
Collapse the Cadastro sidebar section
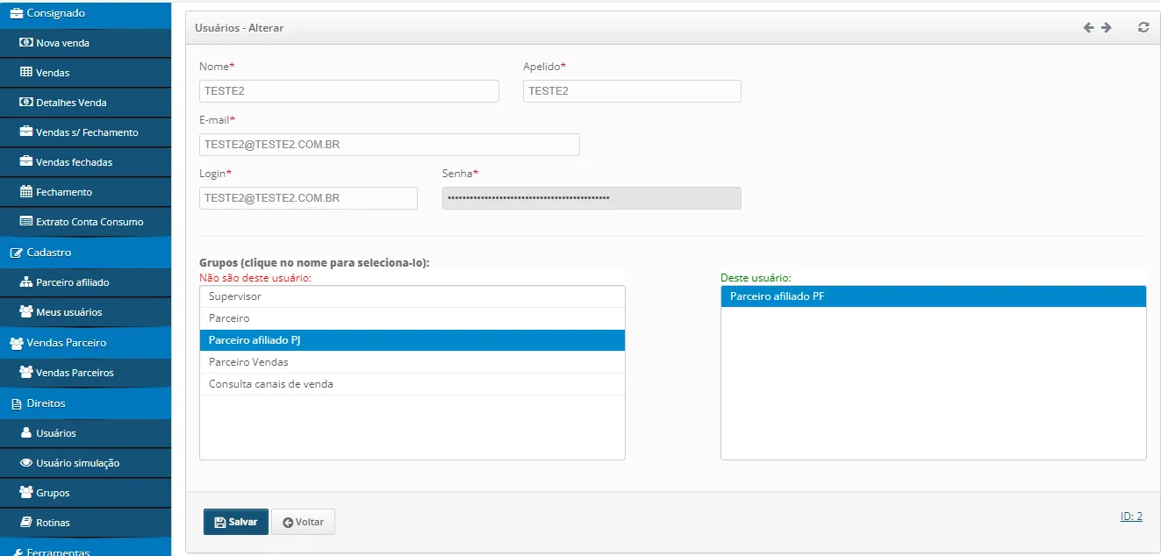coord(48,253)
